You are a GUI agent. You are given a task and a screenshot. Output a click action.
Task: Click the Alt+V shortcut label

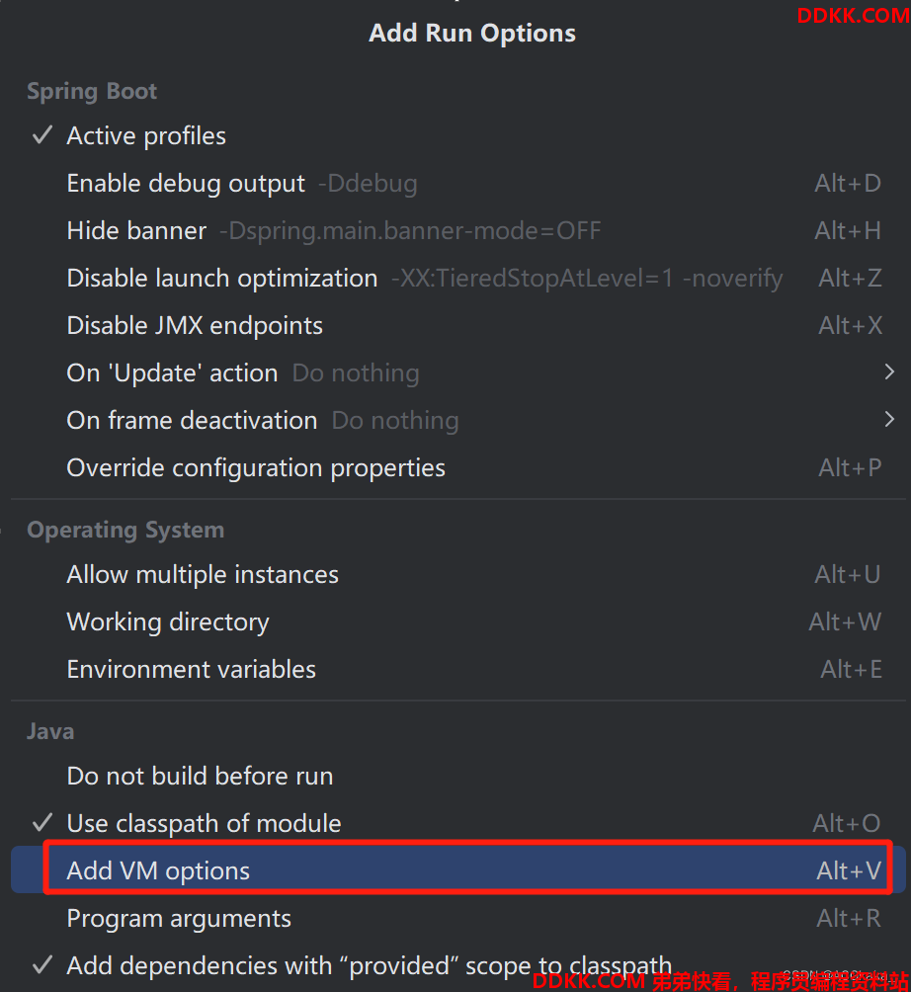(849, 870)
